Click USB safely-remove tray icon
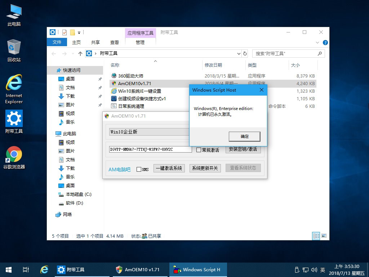This screenshot has height=277, width=369. click(297, 270)
